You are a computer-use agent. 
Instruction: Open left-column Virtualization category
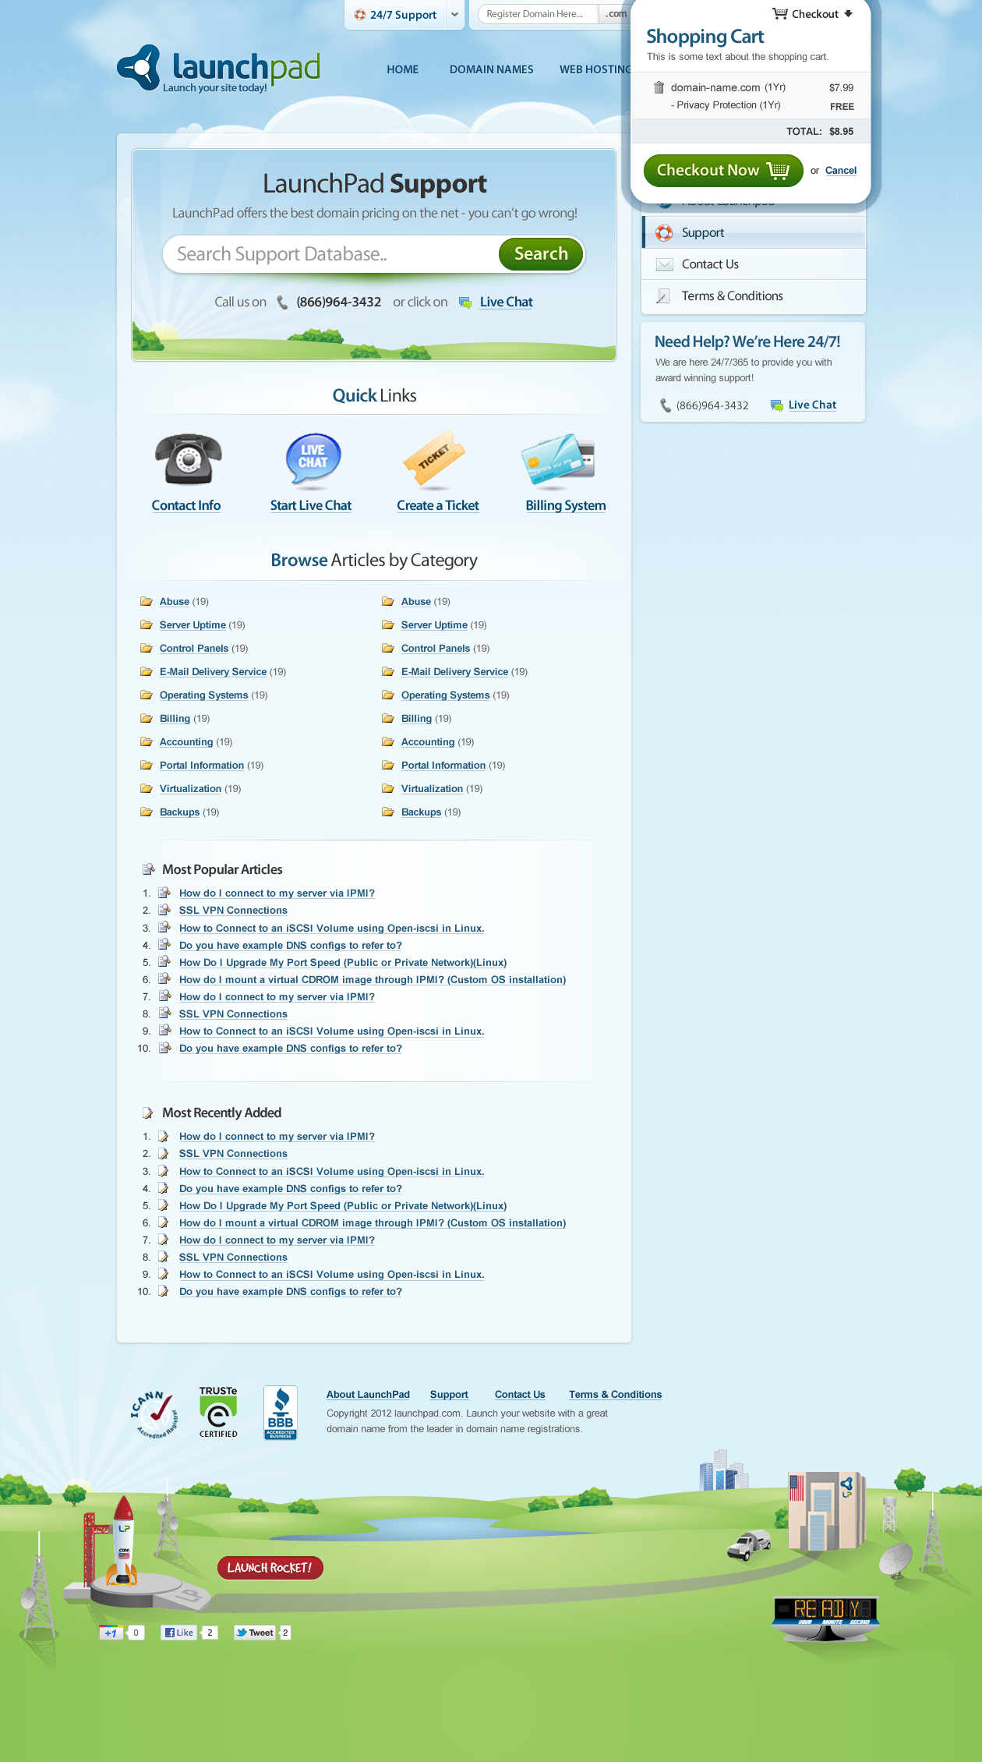click(x=190, y=789)
